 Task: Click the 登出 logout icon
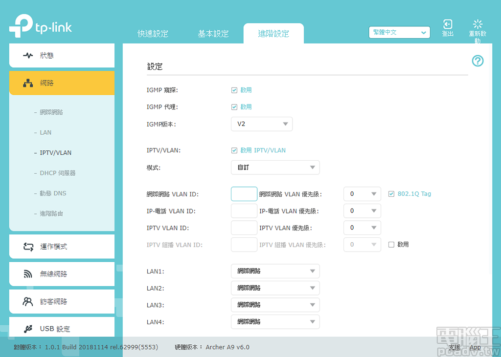point(447,23)
